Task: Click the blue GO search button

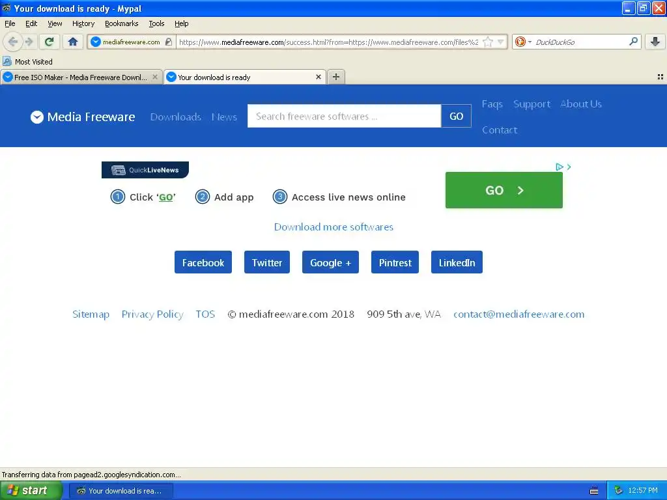Action: coord(456,116)
